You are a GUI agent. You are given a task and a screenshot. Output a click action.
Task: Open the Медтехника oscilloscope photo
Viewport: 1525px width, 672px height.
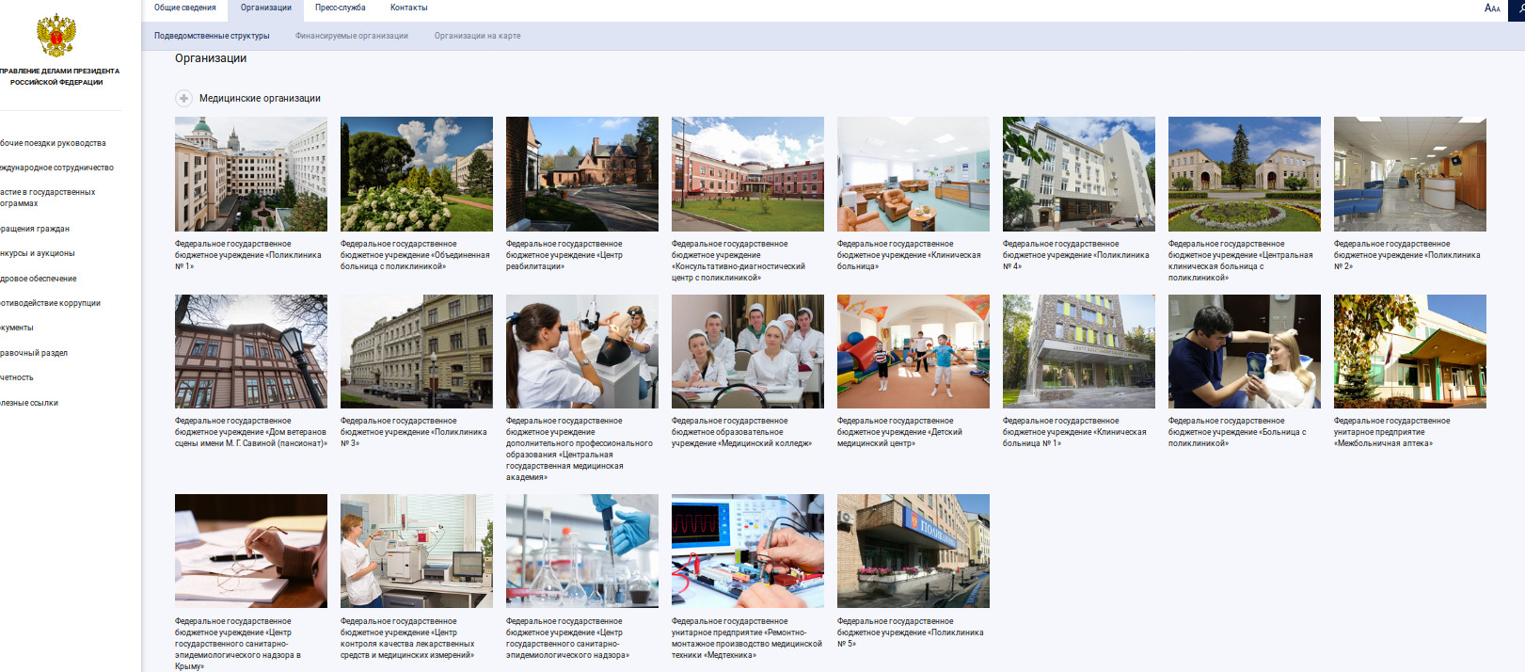coord(747,551)
